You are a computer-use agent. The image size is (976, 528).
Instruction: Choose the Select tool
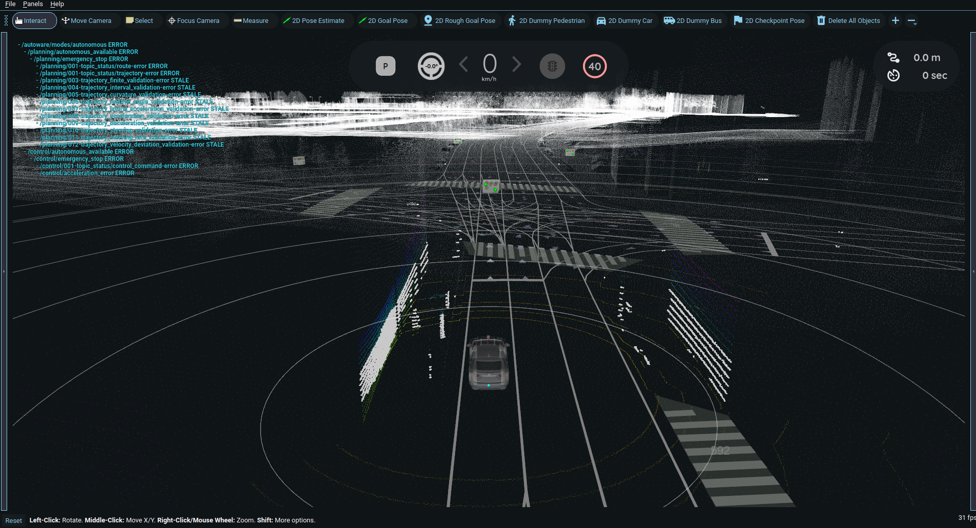tap(141, 20)
